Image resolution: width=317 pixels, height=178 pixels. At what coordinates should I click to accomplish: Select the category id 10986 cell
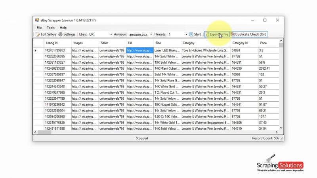point(244,74)
